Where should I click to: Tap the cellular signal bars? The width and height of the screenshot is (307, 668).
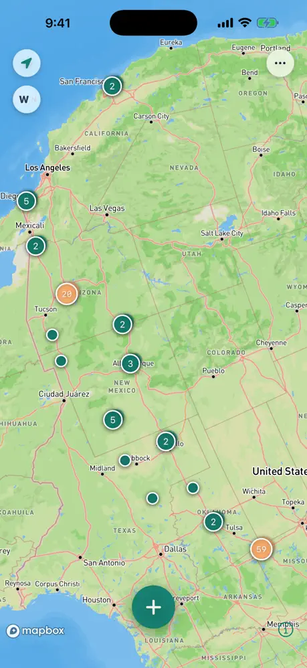pos(225,23)
